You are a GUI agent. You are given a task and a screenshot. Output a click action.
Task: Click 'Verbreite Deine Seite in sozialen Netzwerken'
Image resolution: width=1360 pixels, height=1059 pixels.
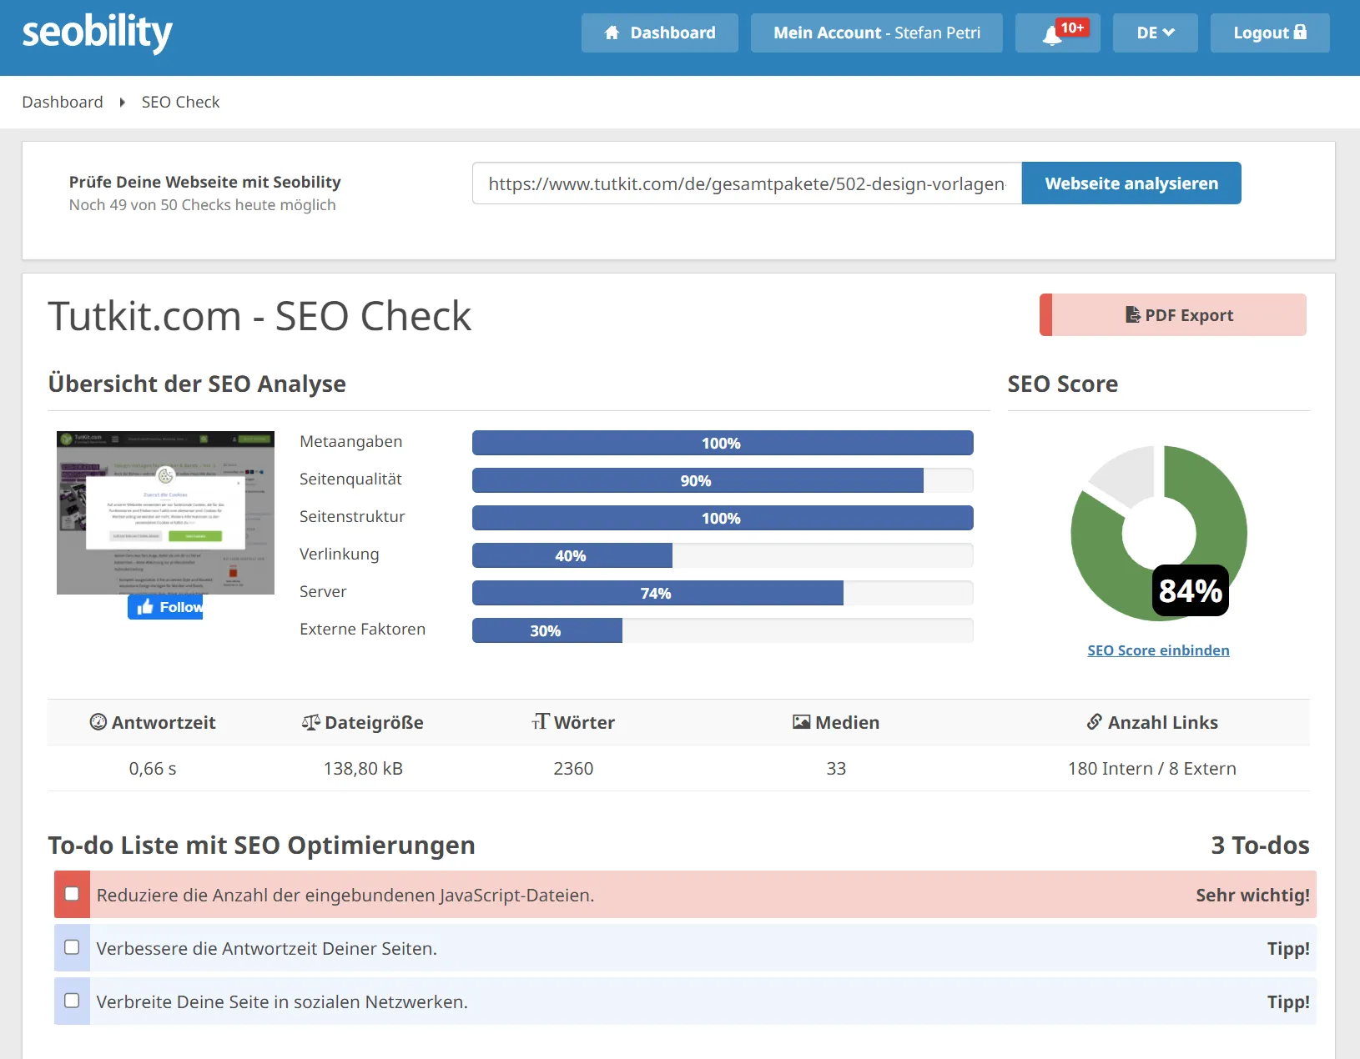282,1002
